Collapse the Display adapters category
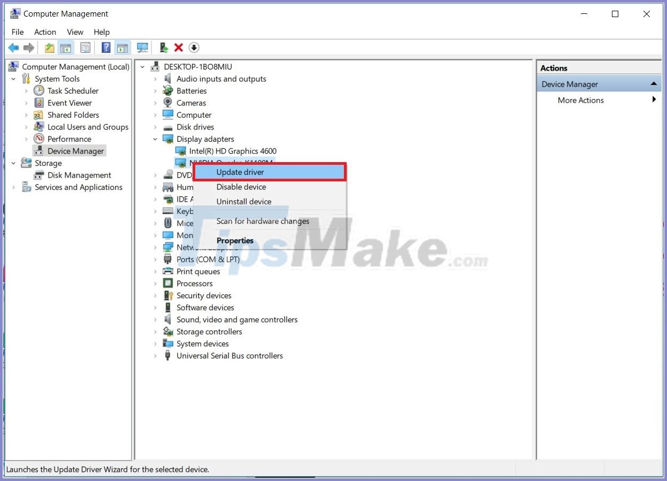 [x=155, y=139]
